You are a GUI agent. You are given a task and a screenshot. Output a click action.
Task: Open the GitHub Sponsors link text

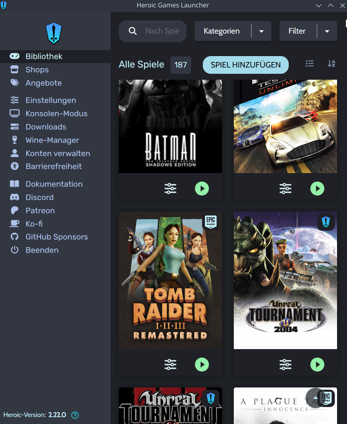point(56,237)
